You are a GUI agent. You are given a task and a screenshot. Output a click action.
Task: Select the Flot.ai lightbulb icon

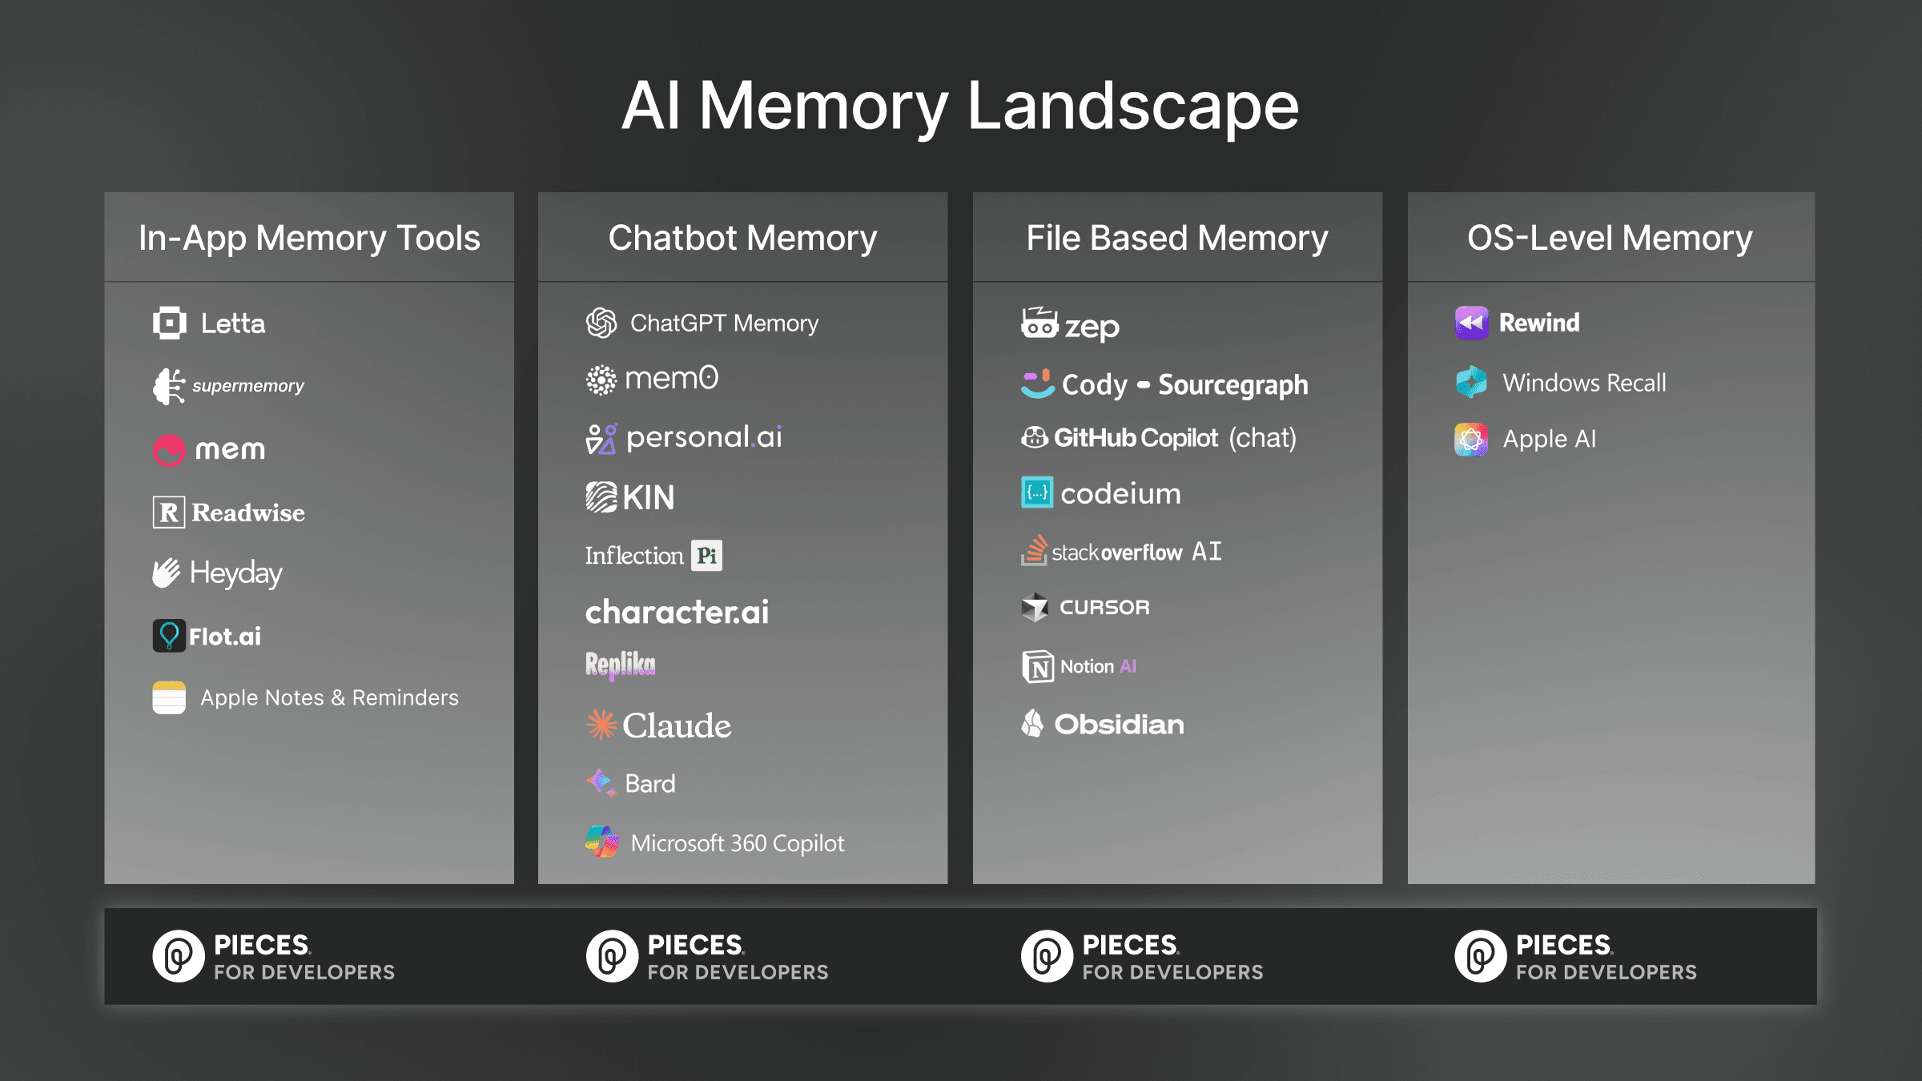click(169, 636)
